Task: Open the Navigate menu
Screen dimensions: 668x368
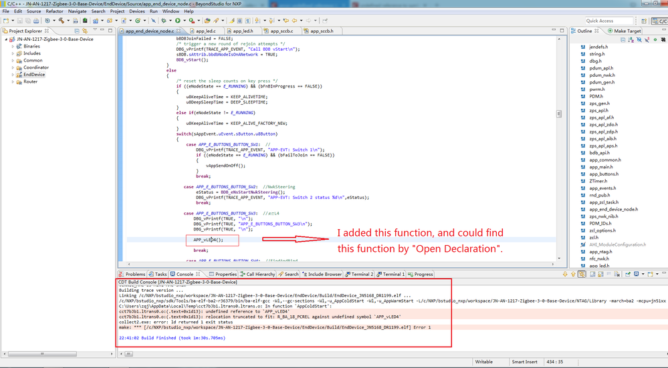Action: (x=77, y=11)
